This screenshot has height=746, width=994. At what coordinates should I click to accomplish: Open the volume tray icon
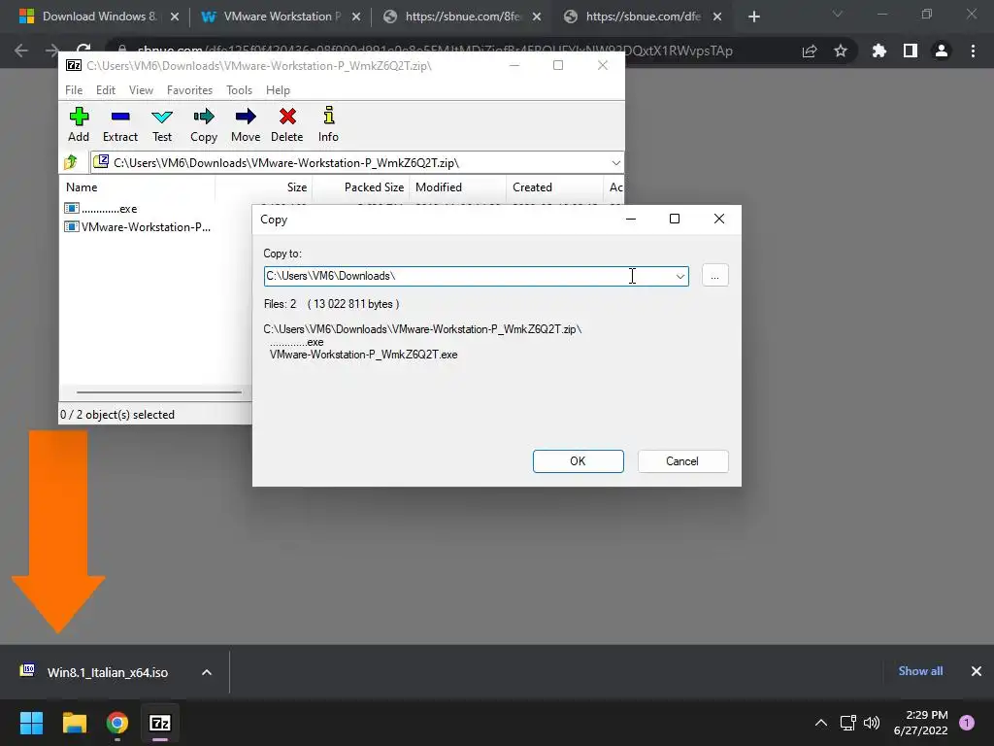tap(873, 723)
